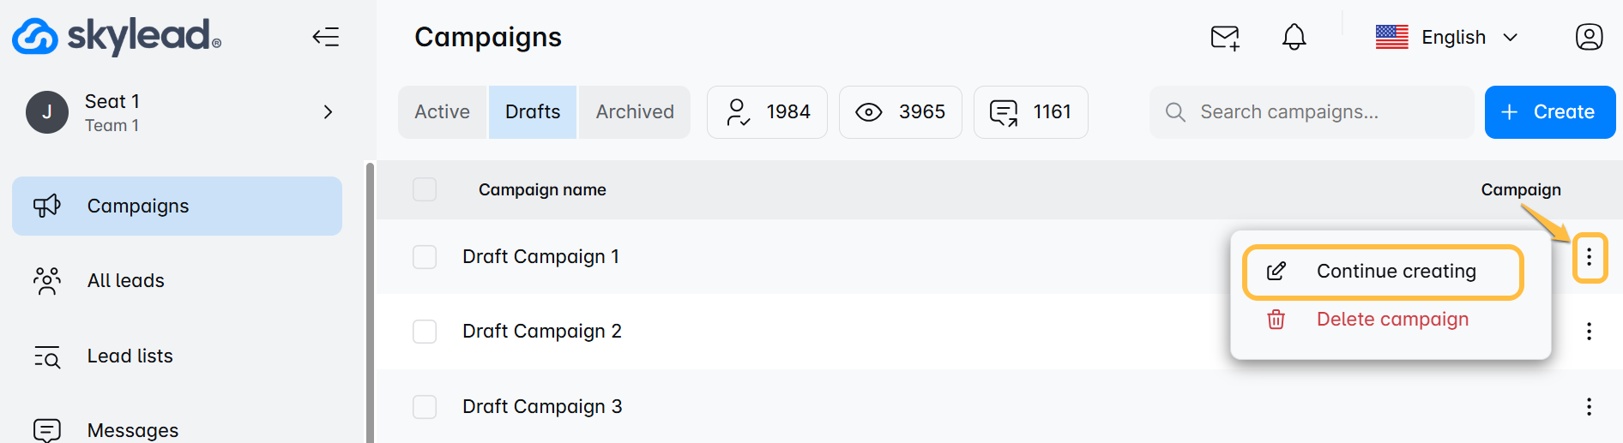The height and width of the screenshot is (443, 1623).
Task: Focus the Search campaigns field
Action: point(1311,112)
